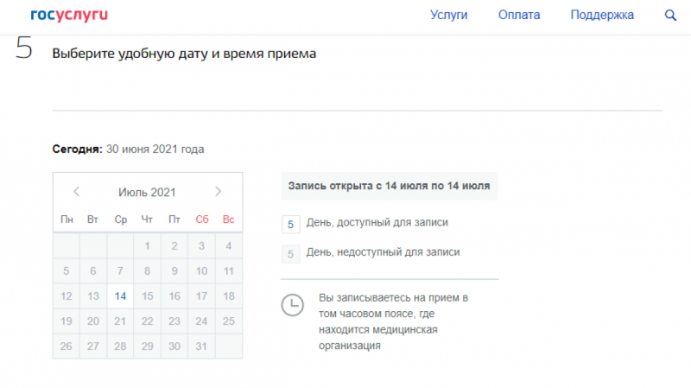Click calendar day 25

click(229, 321)
